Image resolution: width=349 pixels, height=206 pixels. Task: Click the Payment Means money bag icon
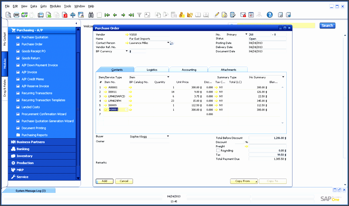[182, 15]
